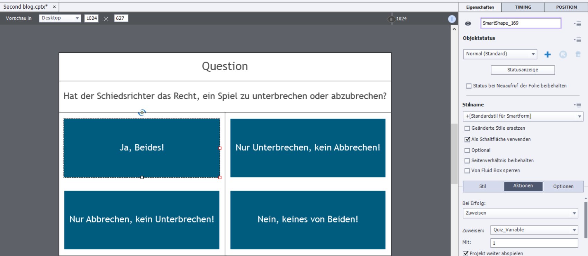This screenshot has height=256, width=588.
Task: Open the blue info icon
Action: pos(452,19)
